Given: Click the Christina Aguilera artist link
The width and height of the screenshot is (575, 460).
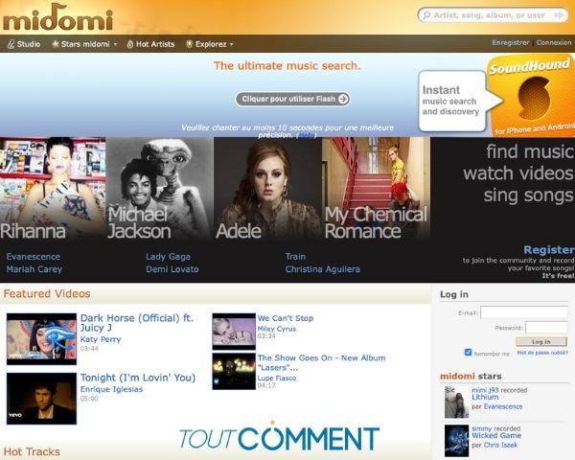Looking at the screenshot, I should click(x=323, y=269).
